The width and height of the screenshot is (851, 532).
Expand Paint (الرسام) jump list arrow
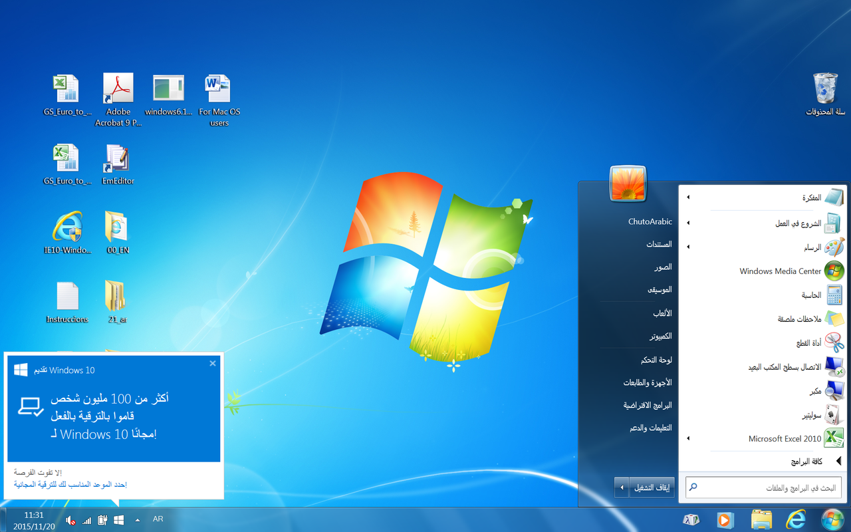tap(689, 247)
